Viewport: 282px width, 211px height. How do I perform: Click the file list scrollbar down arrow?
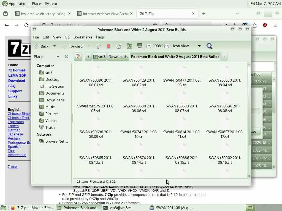click(249, 176)
